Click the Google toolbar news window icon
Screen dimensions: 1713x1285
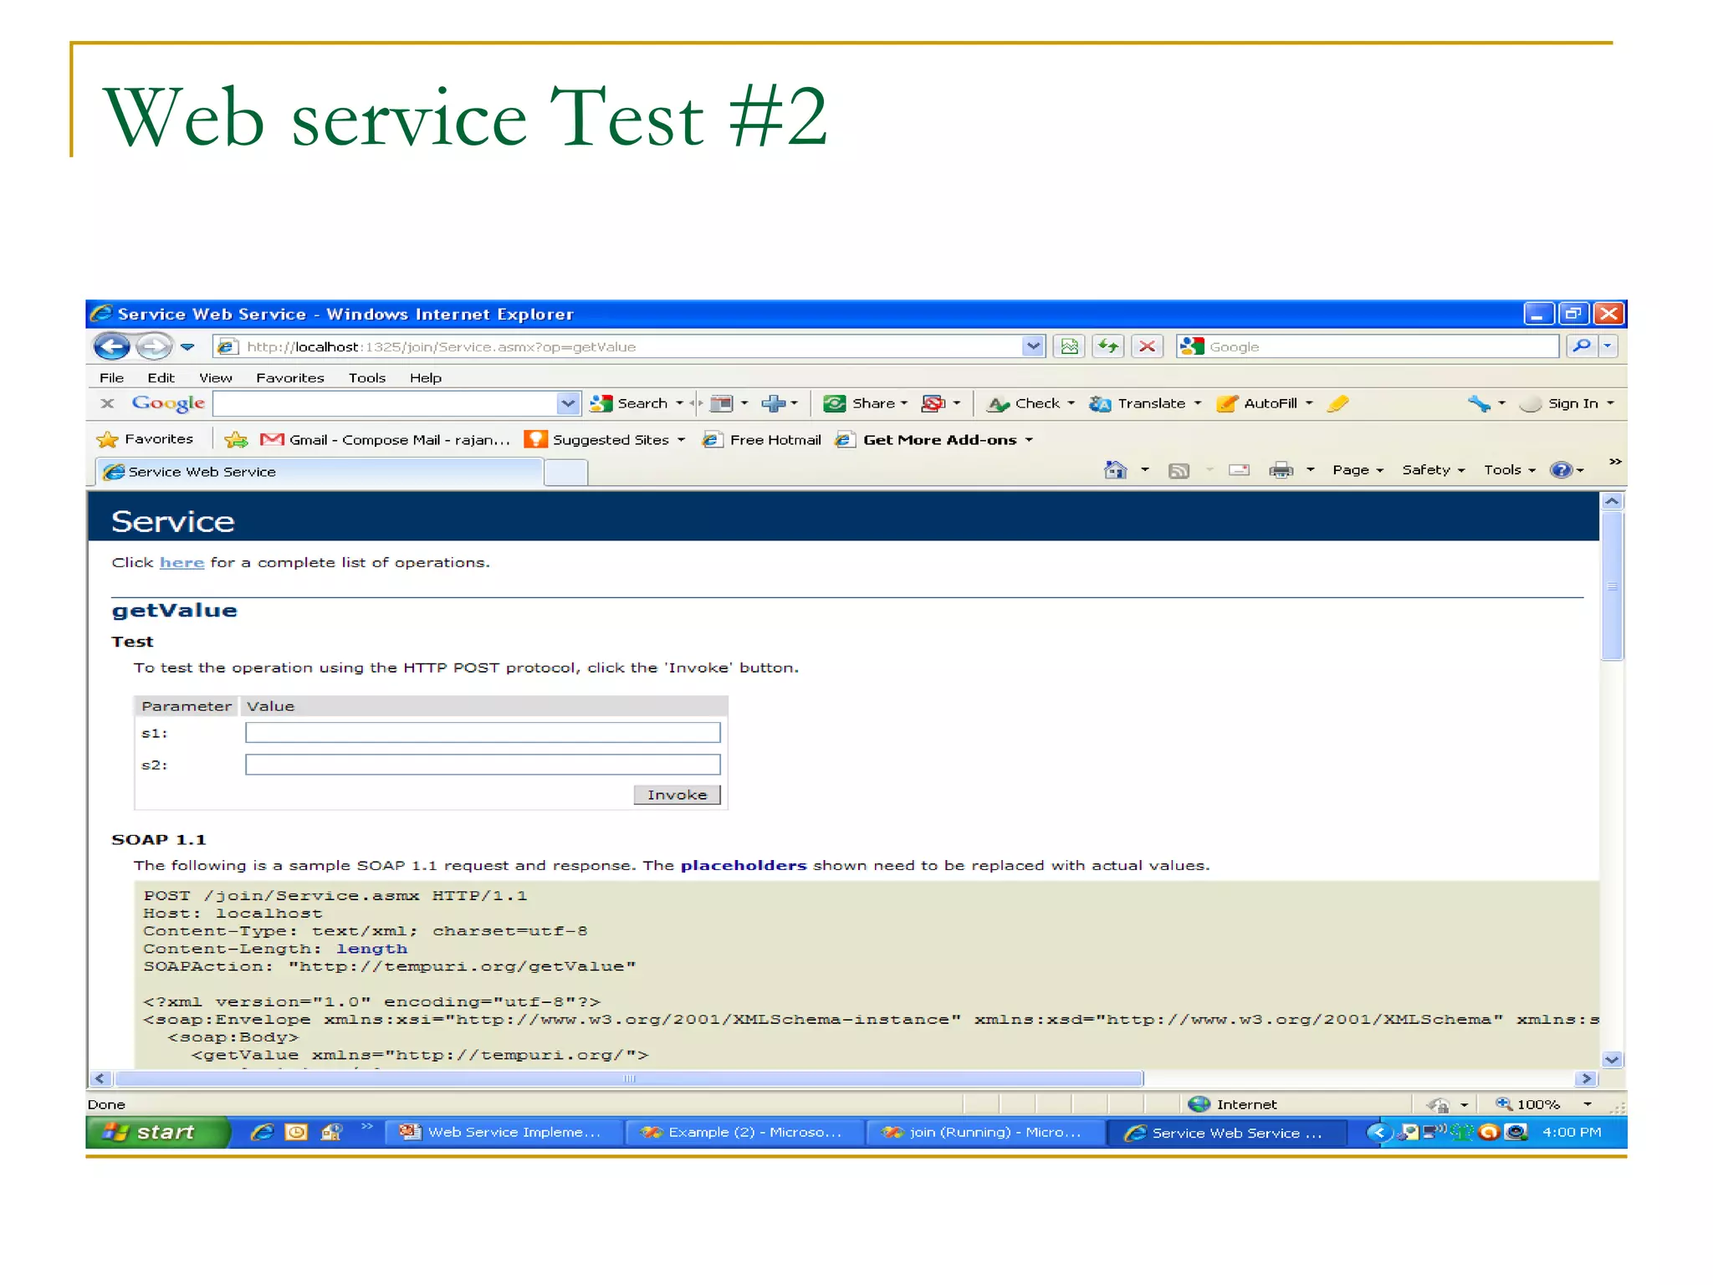pyautogui.click(x=721, y=403)
